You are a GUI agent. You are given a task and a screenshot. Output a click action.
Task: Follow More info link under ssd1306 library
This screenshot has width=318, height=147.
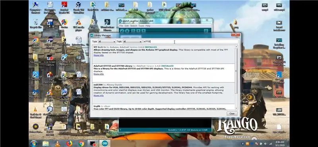[99, 95]
